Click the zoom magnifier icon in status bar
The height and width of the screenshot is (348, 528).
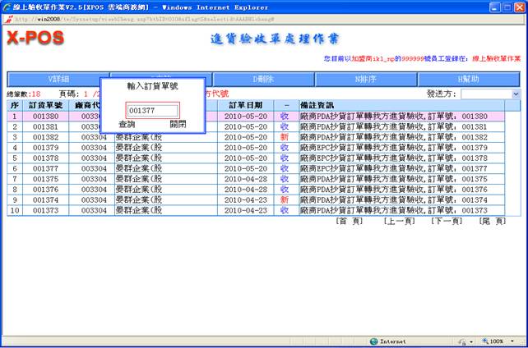coord(484,341)
